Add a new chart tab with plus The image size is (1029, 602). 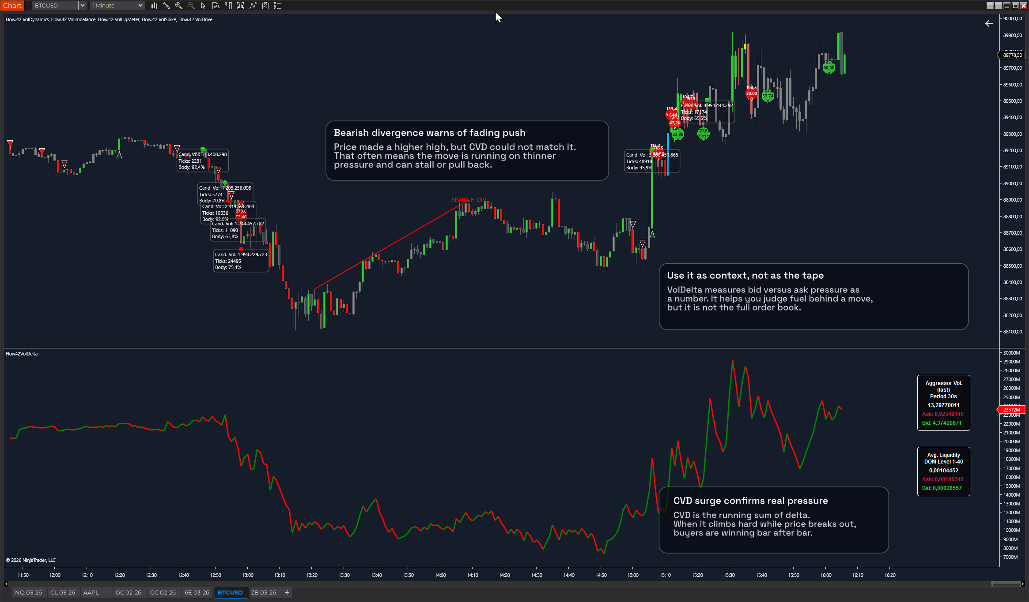point(287,592)
